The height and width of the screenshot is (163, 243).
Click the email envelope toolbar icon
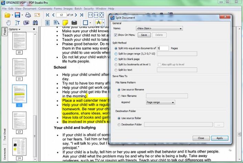point(37,15)
